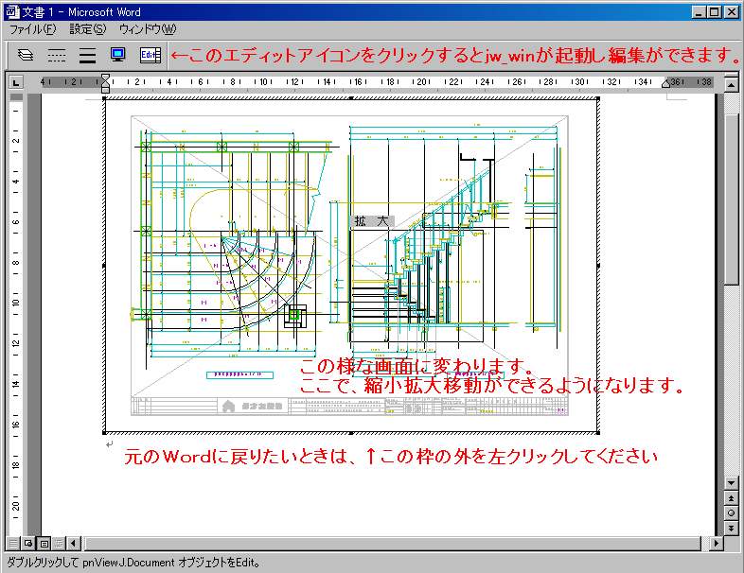Image resolution: width=744 pixels, height=573 pixels.
Task: Click the Select Browse Object circle button
Action: coord(731,513)
